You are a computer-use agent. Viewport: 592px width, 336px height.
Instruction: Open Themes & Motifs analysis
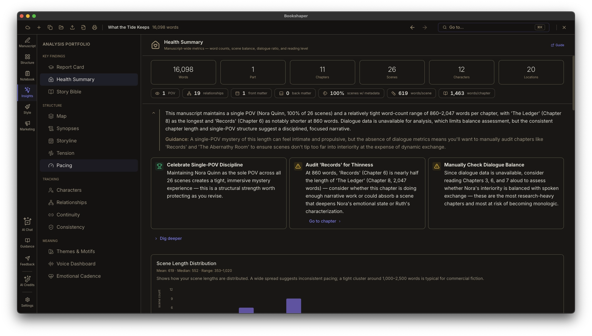point(89,252)
